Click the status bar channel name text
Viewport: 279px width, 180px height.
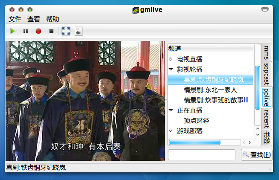click(36, 168)
